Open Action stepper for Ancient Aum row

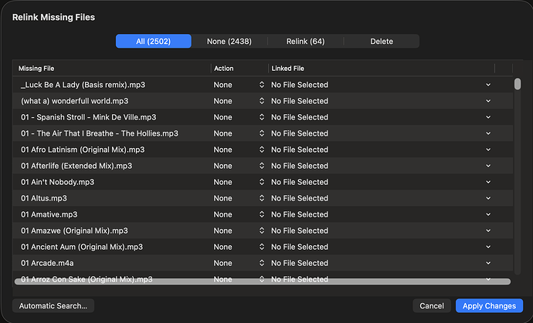262,247
